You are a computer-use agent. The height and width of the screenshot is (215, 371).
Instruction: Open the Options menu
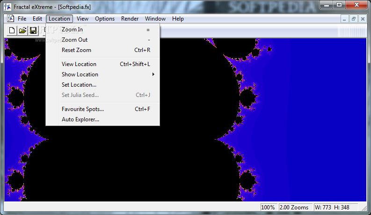tap(105, 19)
